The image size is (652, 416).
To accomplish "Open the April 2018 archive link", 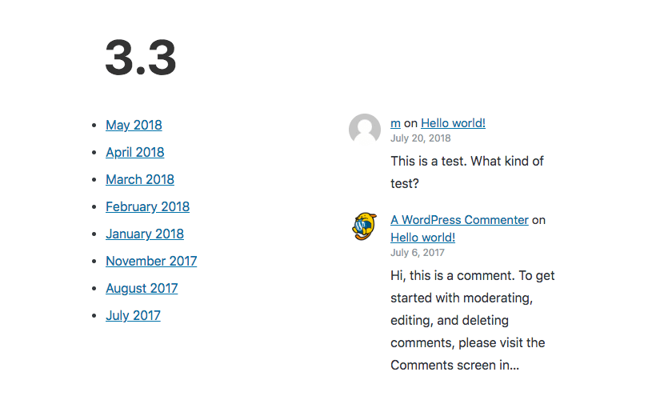I will (x=134, y=152).
